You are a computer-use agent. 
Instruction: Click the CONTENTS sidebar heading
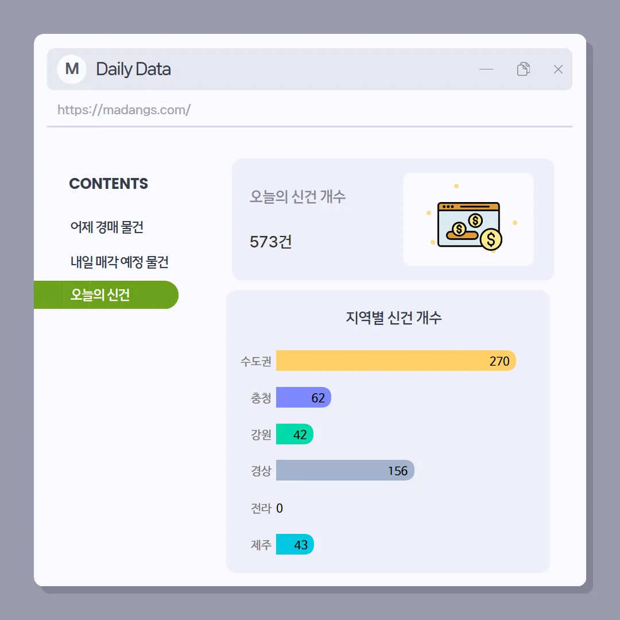tap(108, 184)
